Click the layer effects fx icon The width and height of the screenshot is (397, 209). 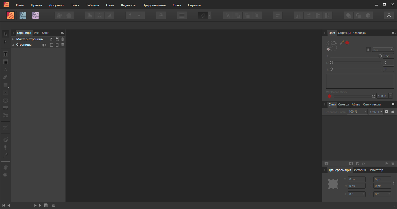click(364, 163)
